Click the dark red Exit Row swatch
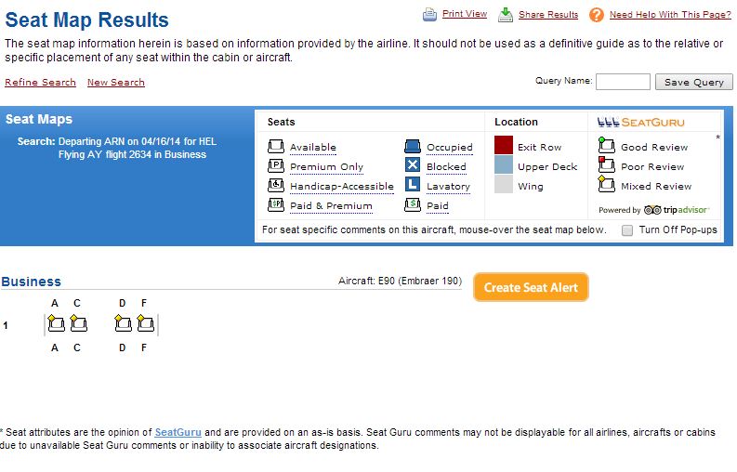737x472 pixels. [503, 146]
